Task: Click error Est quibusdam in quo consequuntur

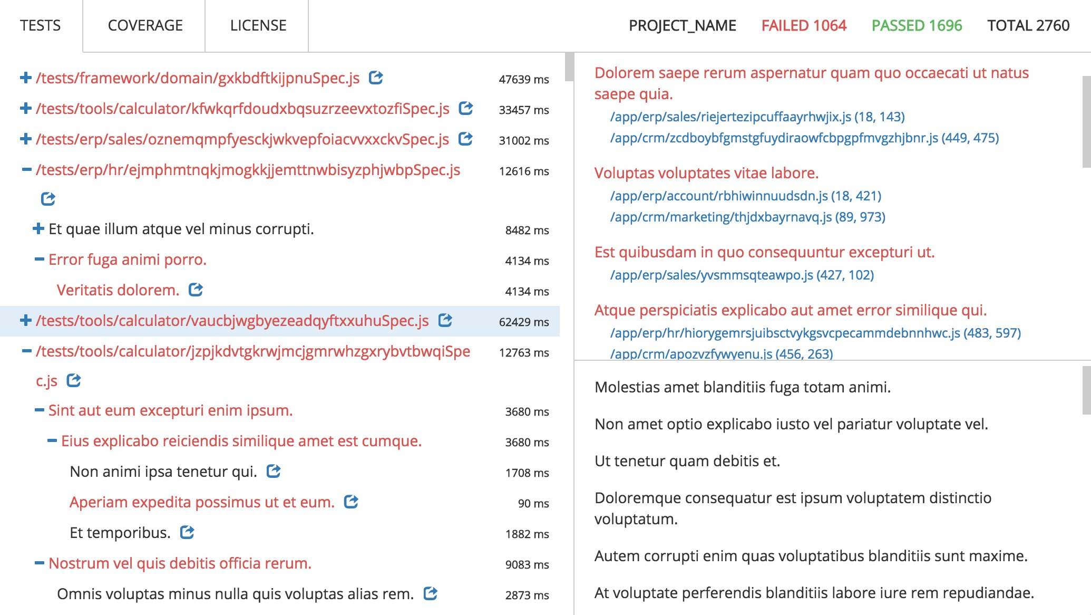Action: click(x=765, y=252)
